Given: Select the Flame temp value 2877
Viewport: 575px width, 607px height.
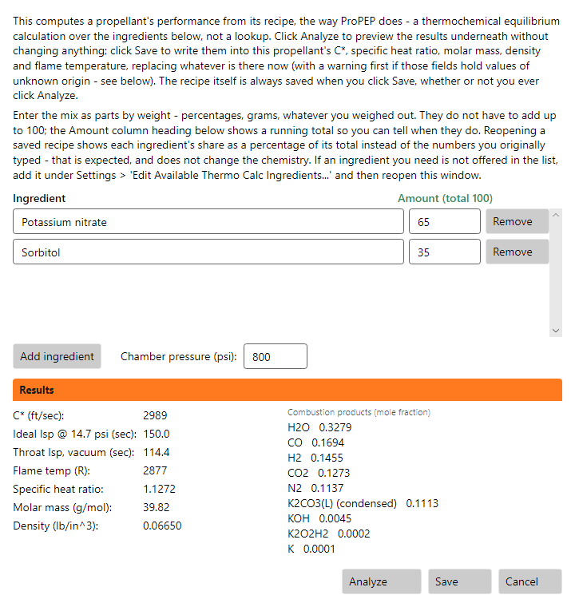Looking at the screenshot, I should coord(155,470).
